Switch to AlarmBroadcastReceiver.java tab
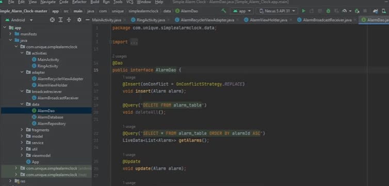The image size is (389, 186). click(x=325, y=20)
